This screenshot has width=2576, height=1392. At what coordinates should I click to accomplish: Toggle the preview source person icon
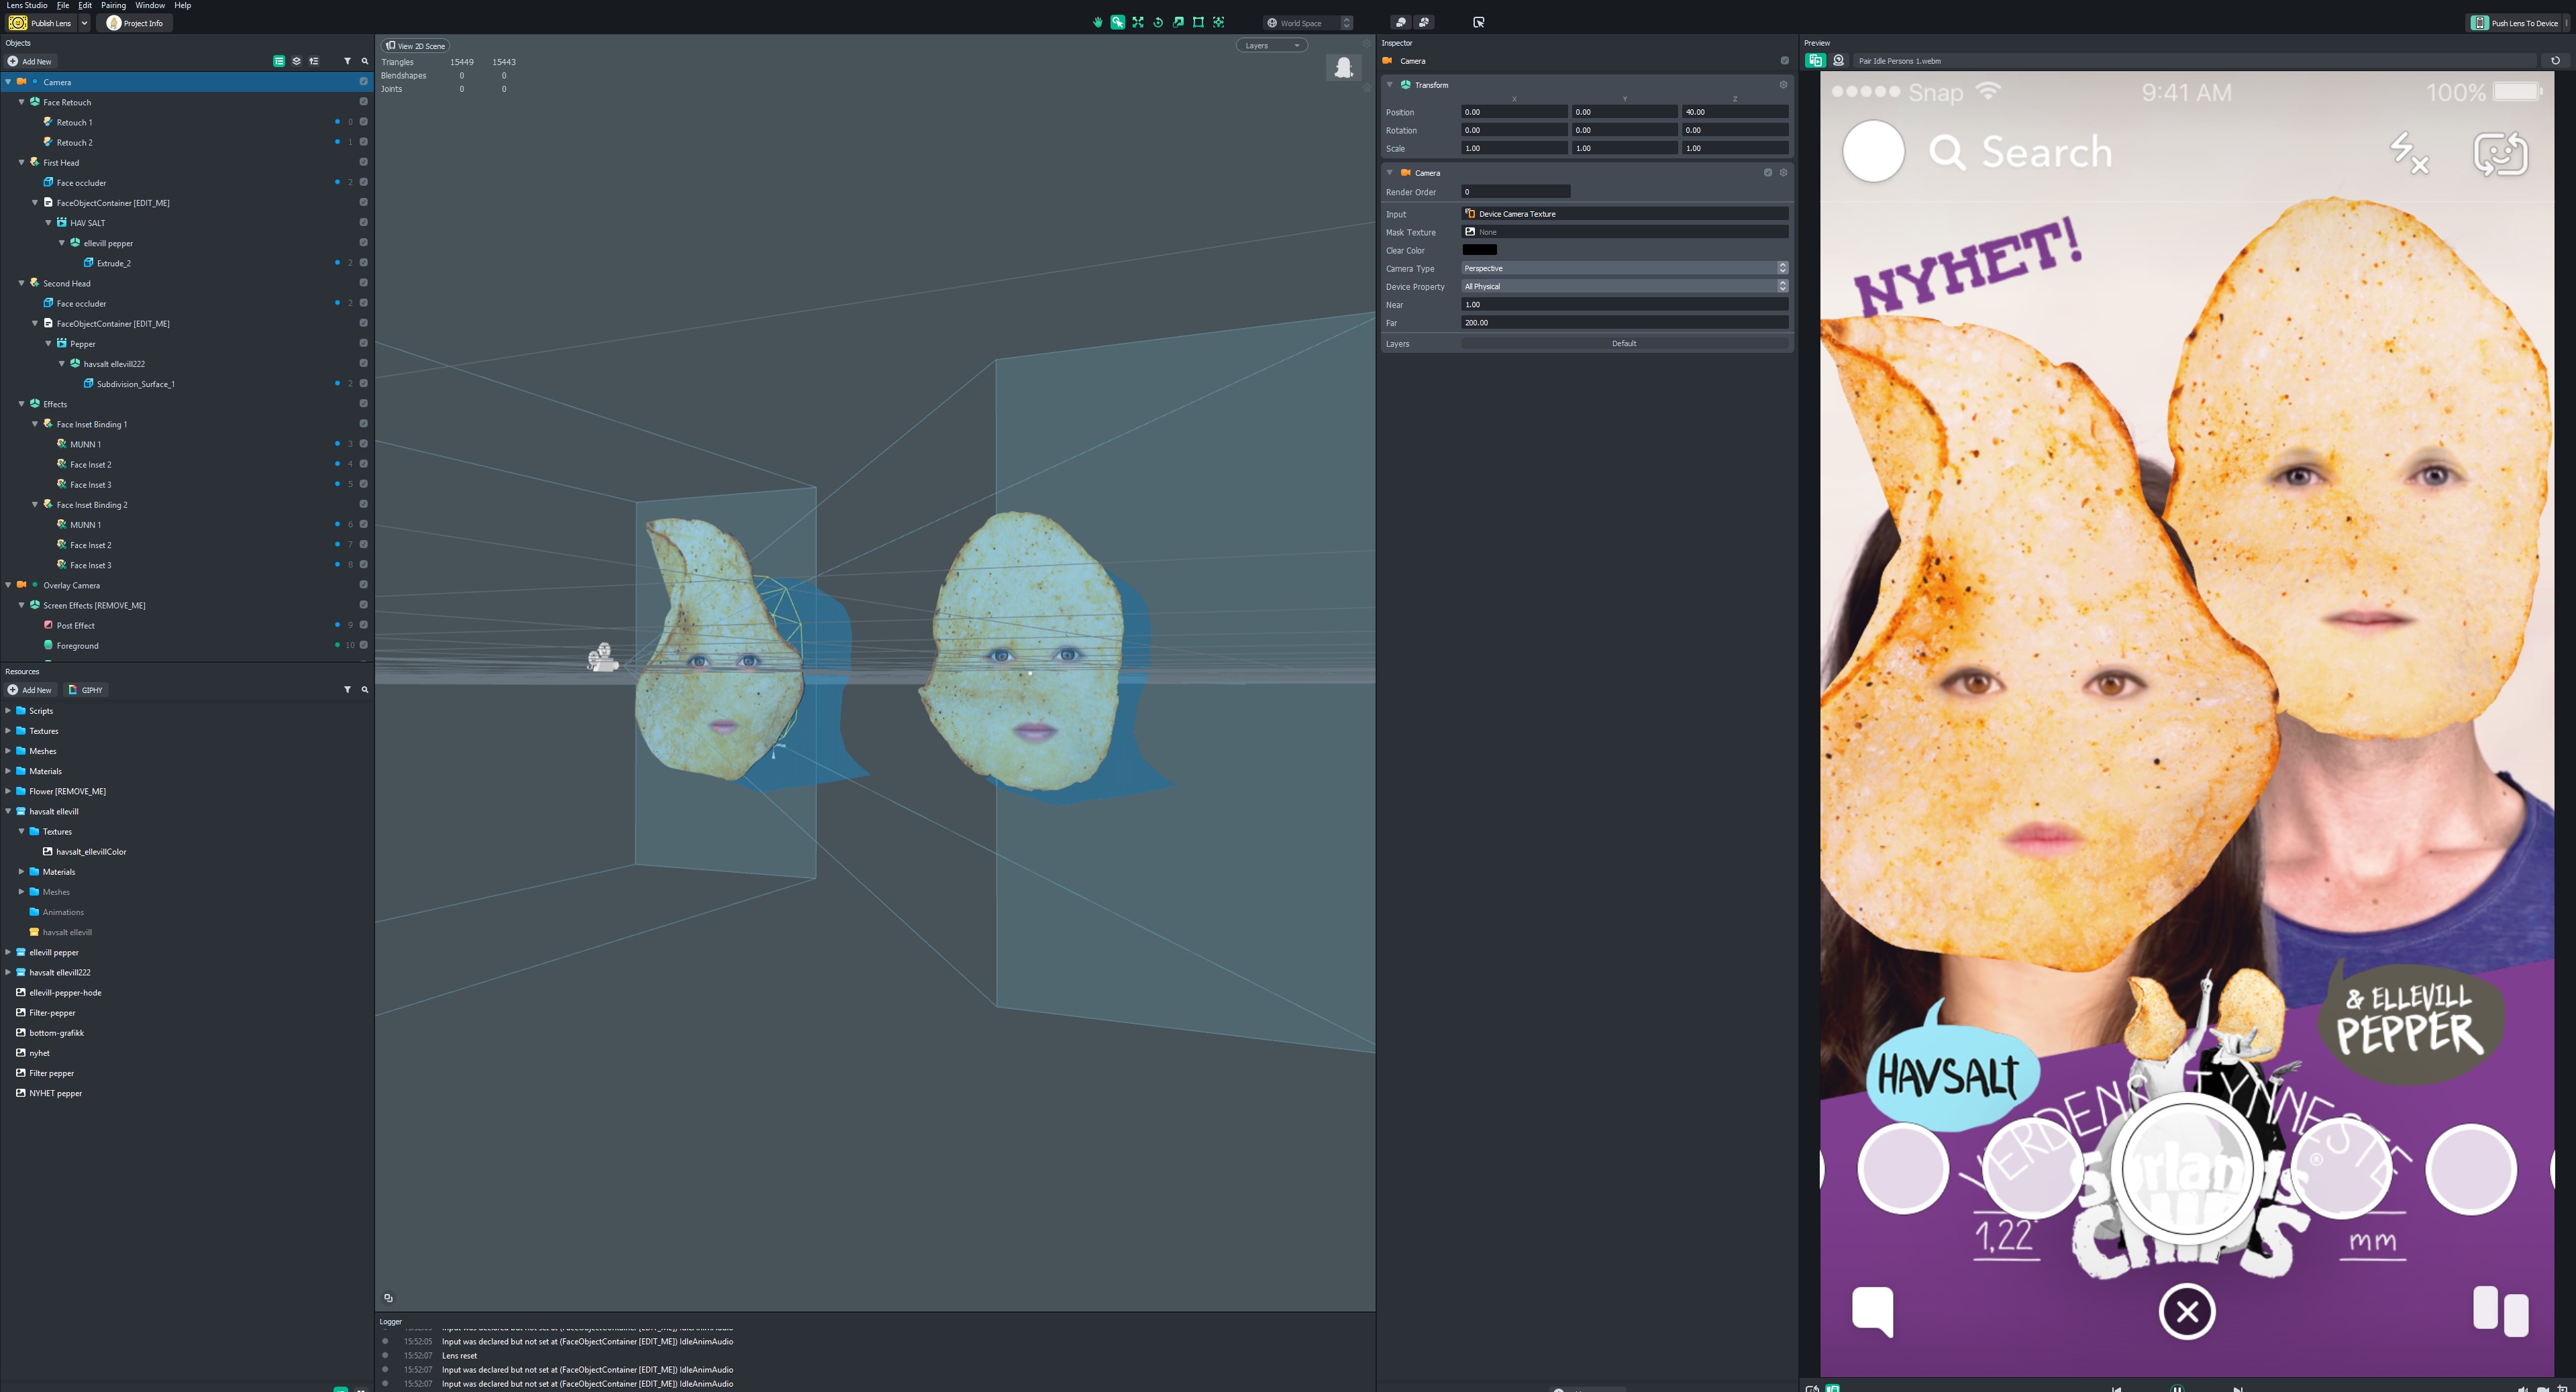pyautogui.click(x=1838, y=61)
